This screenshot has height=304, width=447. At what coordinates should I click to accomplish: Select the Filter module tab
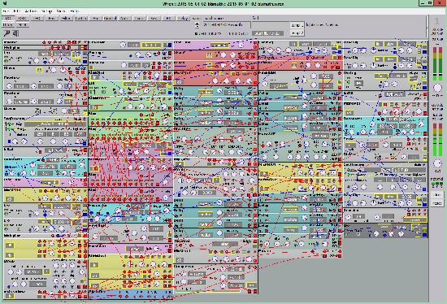tap(66, 18)
